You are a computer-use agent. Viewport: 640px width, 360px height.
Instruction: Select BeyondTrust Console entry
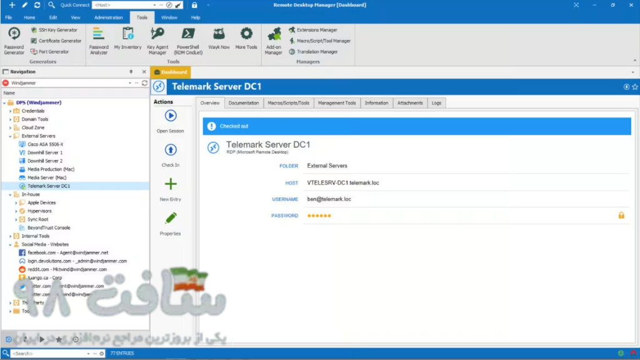click(49, 227)
